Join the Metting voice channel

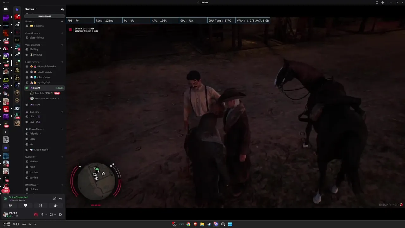[x=44, y=49]
